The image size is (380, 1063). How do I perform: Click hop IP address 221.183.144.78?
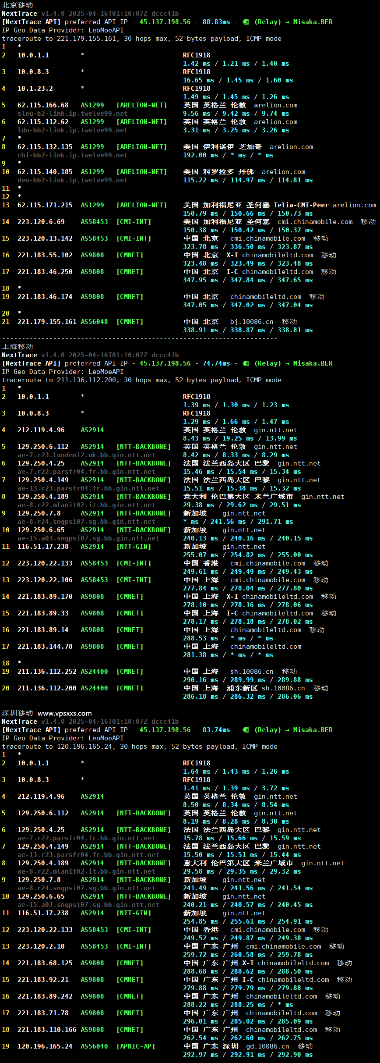click(45, 647)
